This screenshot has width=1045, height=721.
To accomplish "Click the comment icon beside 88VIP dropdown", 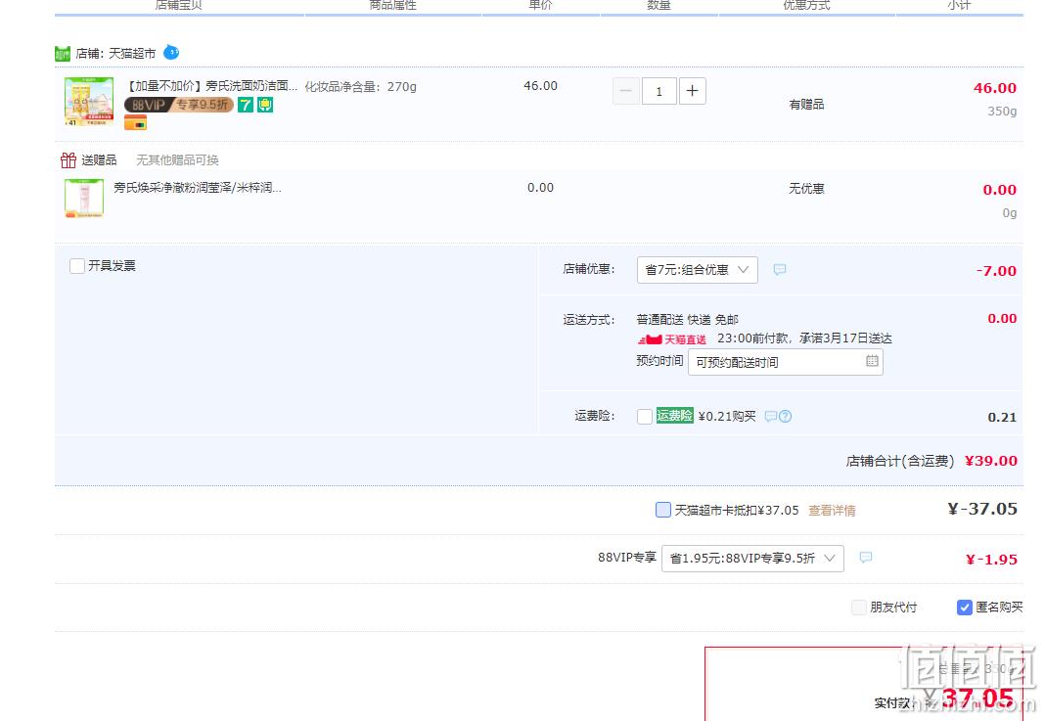I will [866, 557].
